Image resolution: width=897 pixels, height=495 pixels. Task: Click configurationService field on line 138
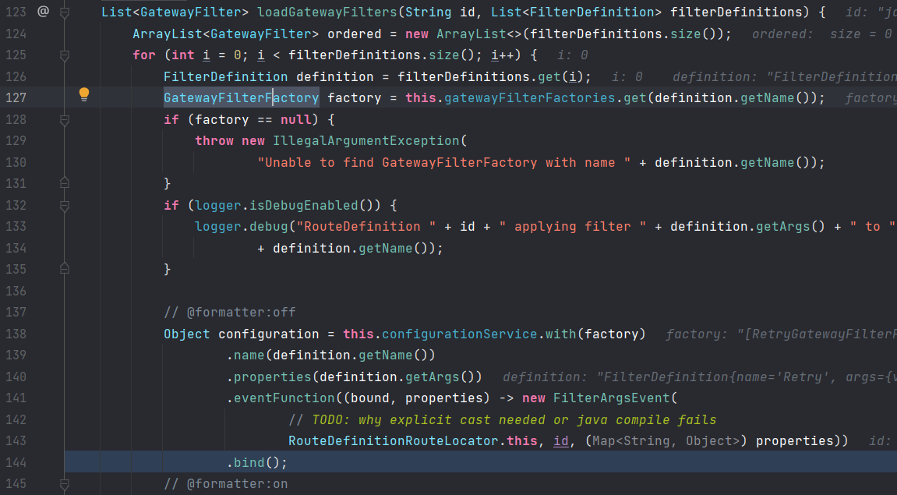(x=459, y=334)
